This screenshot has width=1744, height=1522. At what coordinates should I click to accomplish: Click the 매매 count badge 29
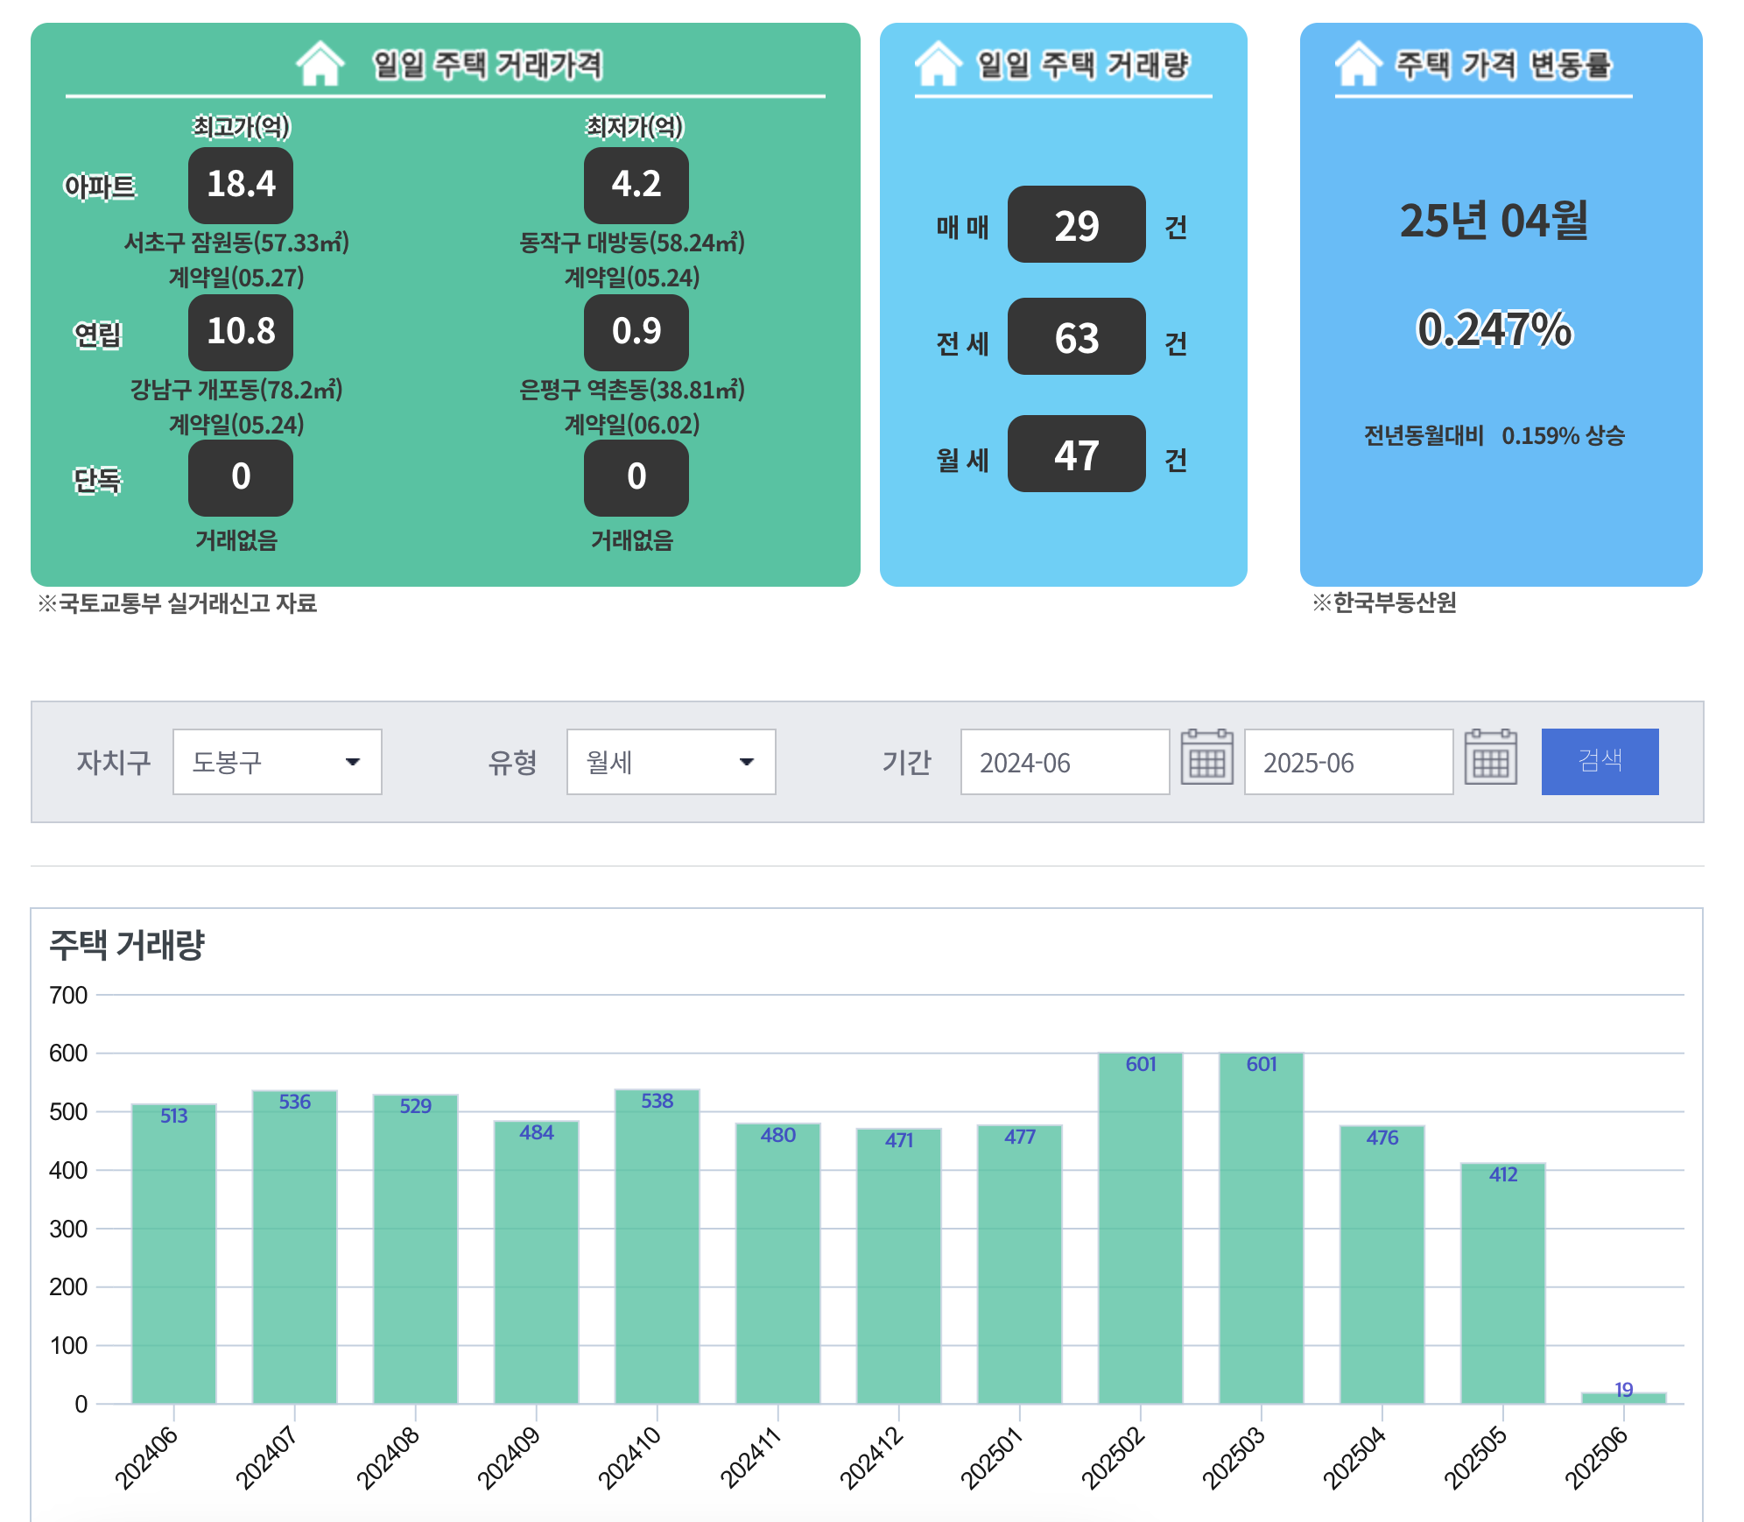pos(1076,225)
